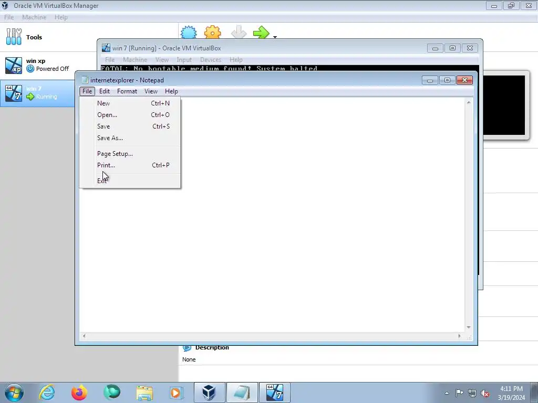The image size is (538, 403).
Task: Click the Description section header icon
Action: click(187, 348)
